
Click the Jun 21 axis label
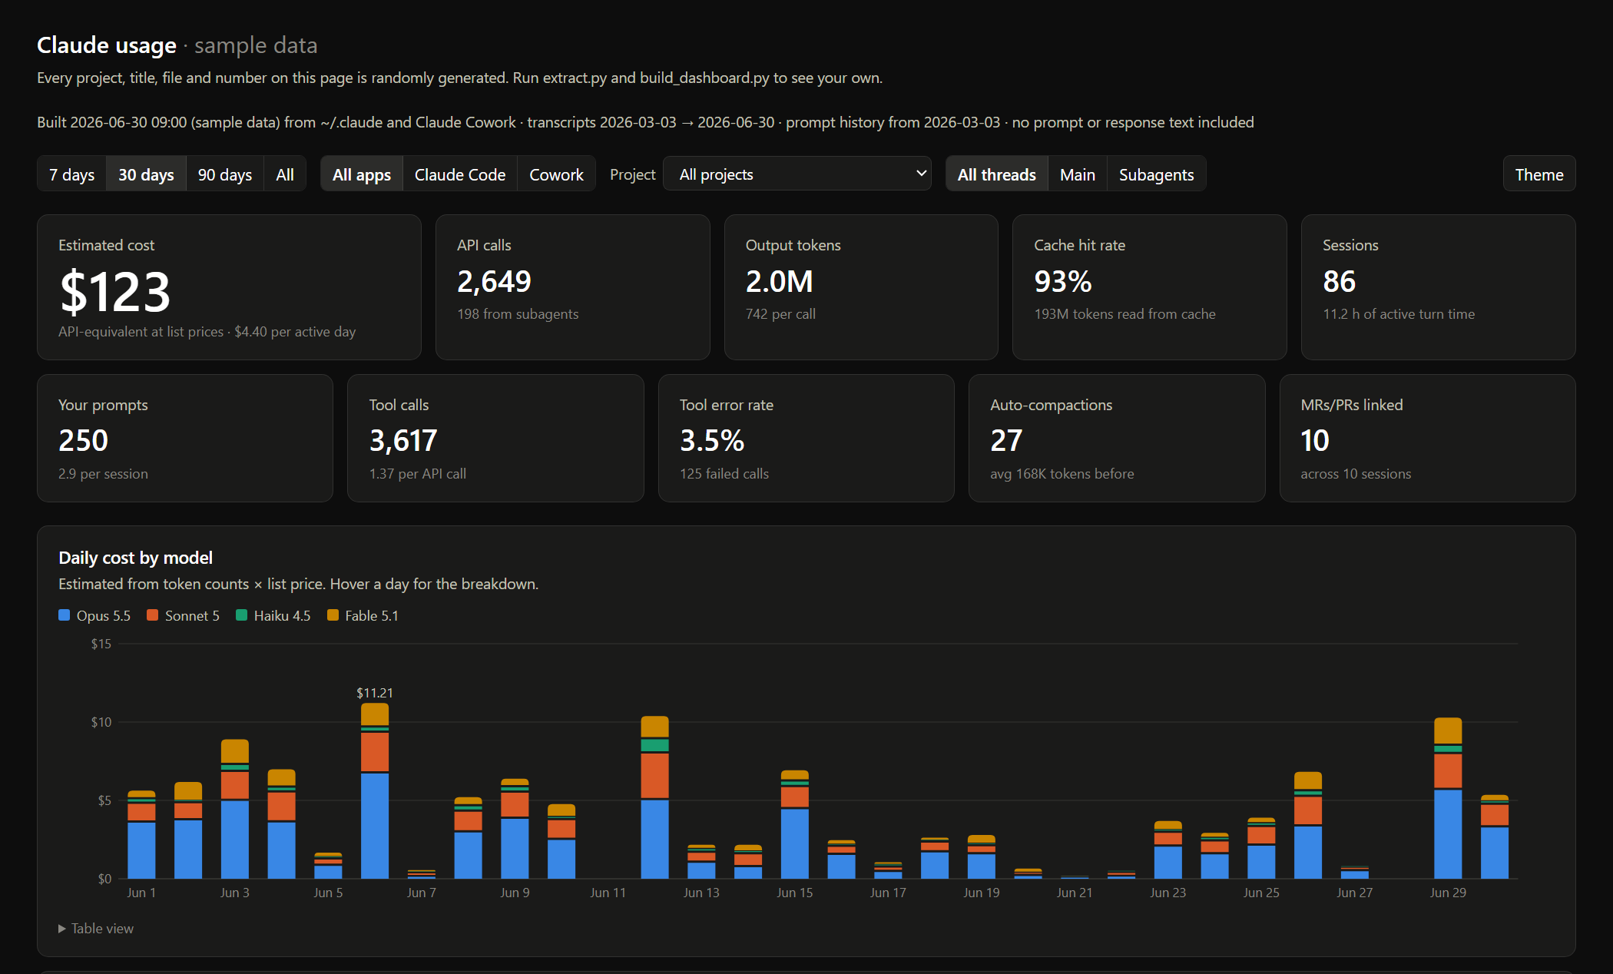(x=1075, y=893)
